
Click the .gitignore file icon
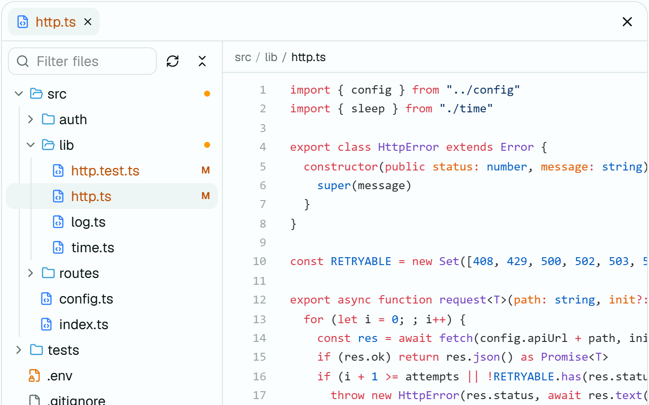click(34, 400)
